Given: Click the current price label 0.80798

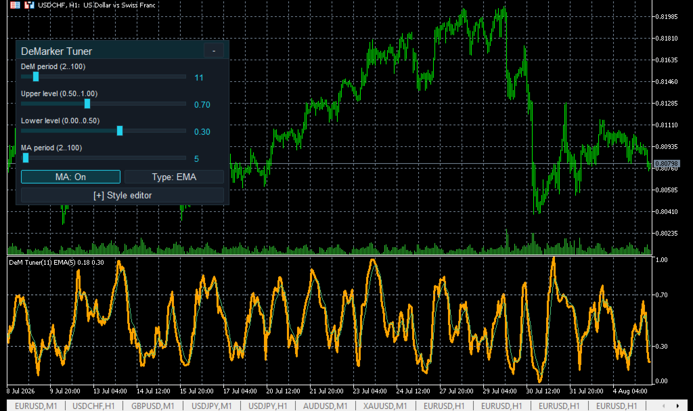Looking at the screenshot, I should tap(667, 164).
